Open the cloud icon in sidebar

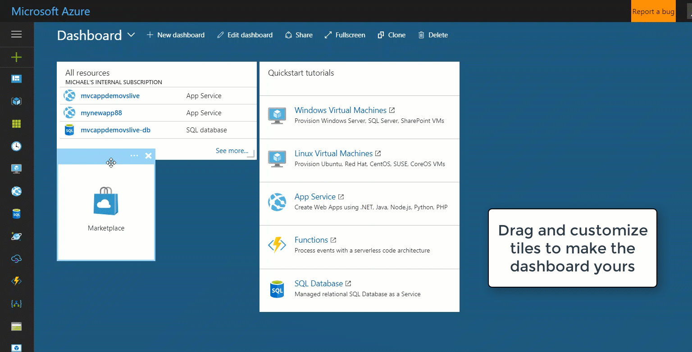coord(17,259)
